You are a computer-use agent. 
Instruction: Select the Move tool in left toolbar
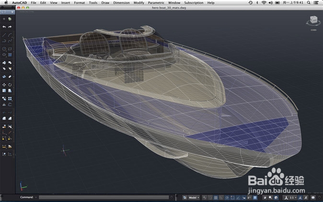(4, 85)
